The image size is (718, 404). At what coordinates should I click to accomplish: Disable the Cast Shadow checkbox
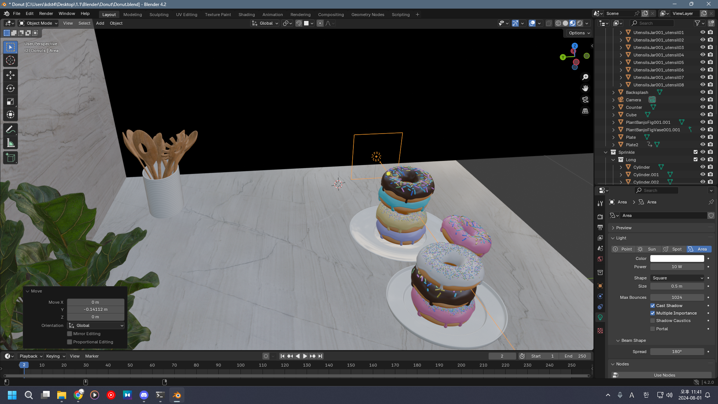click(x=653, y=306)
